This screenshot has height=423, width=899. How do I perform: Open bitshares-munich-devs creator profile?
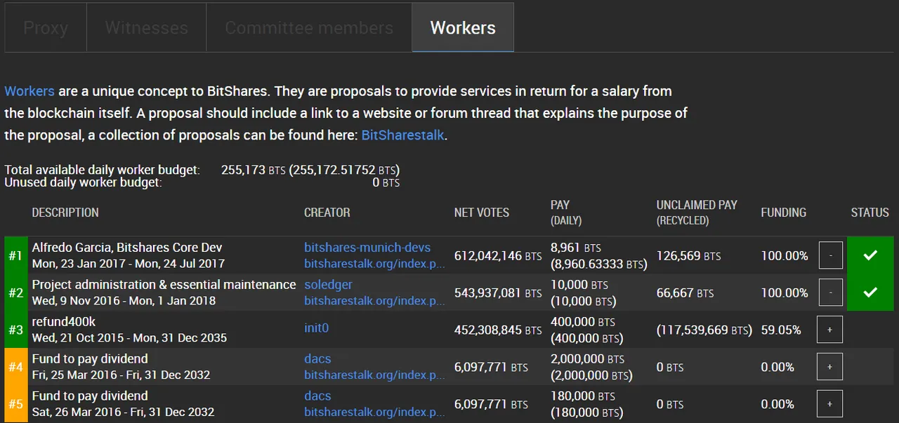367,248
